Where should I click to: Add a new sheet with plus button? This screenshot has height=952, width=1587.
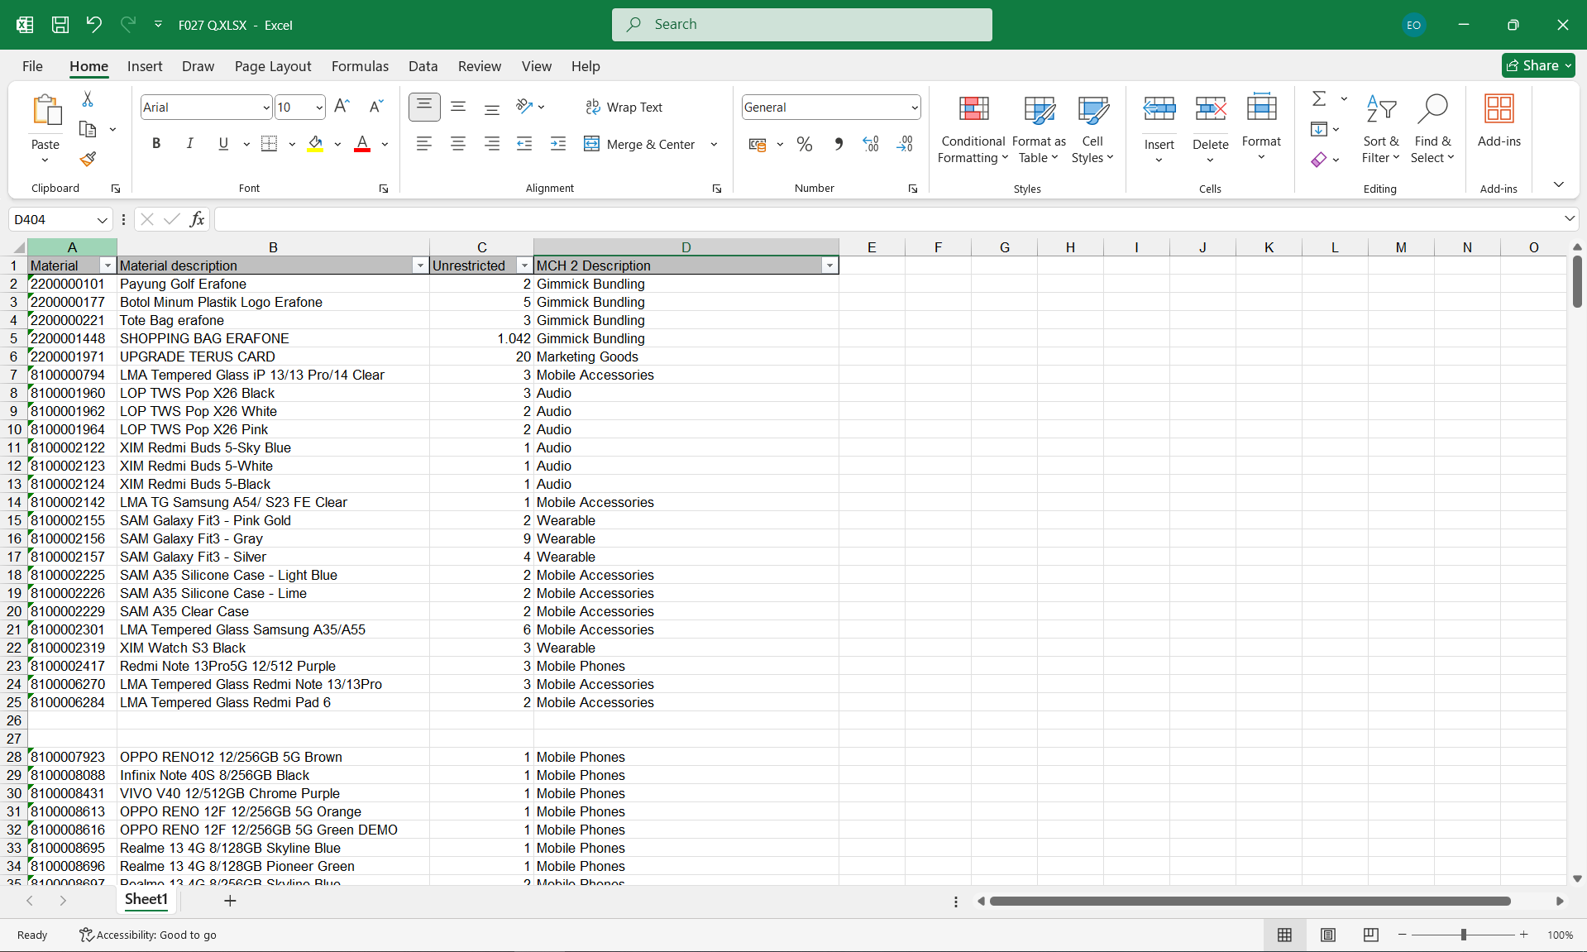tap(230, 900)
